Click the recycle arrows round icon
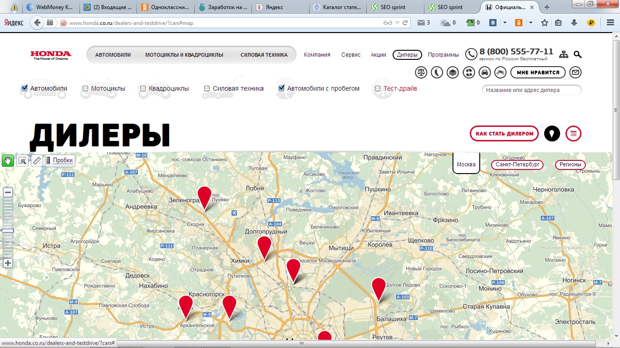 (469, 72)
